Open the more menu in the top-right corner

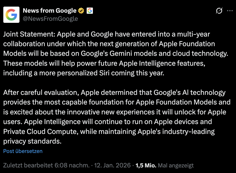230,11
